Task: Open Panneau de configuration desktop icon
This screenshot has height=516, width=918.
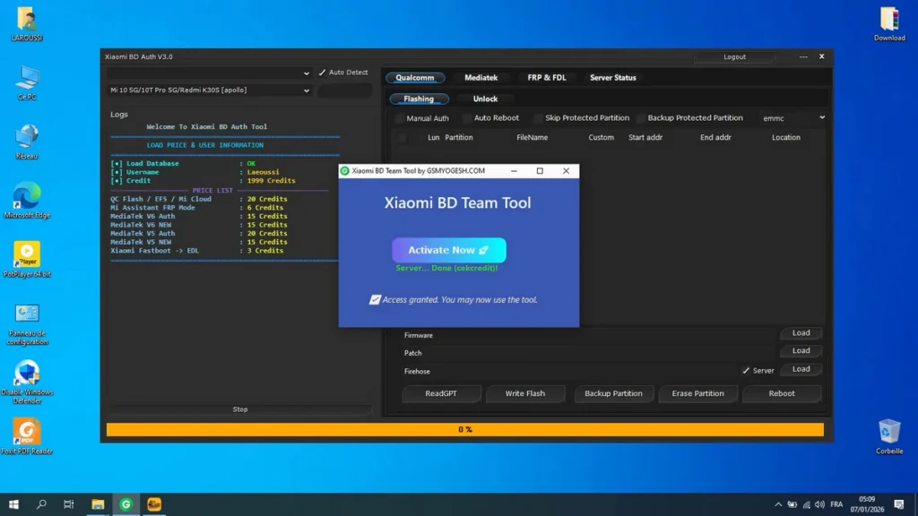Action: tap(27, 314)
